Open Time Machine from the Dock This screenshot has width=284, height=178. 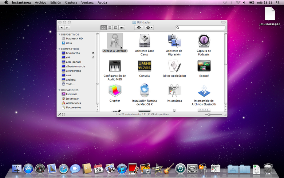[x=180, y=169]
